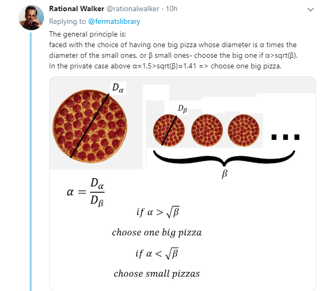Click the "choose one big pizza" text
This screenshot has width=332, height=291.
coord(157,232)
